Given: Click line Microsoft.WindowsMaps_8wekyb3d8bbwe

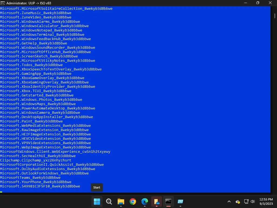Looking at the screenshot, I should (x=38, y=104).
